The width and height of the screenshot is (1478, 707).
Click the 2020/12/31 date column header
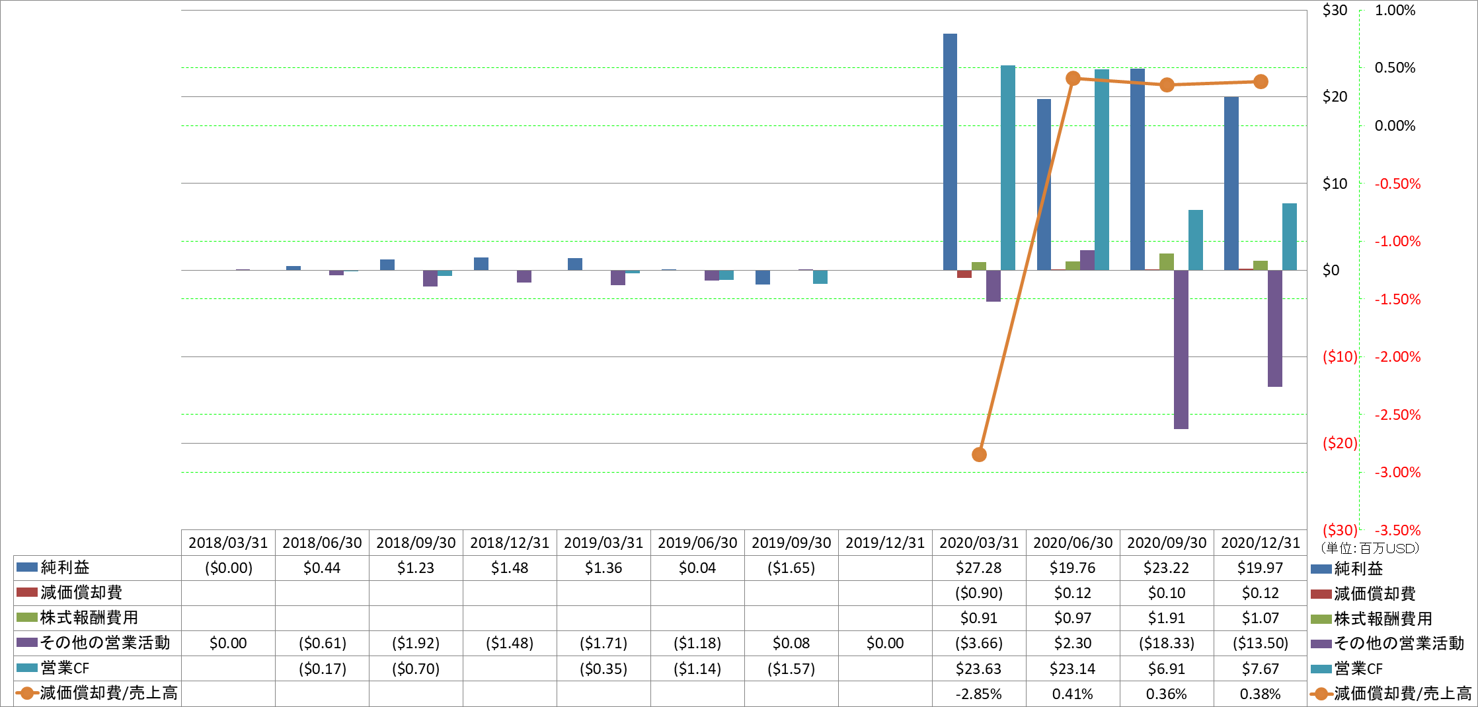coord(1261,543)
